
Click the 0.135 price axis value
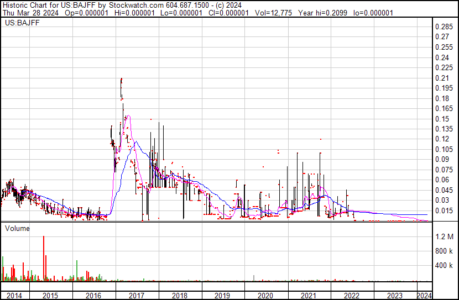point(444,129)
